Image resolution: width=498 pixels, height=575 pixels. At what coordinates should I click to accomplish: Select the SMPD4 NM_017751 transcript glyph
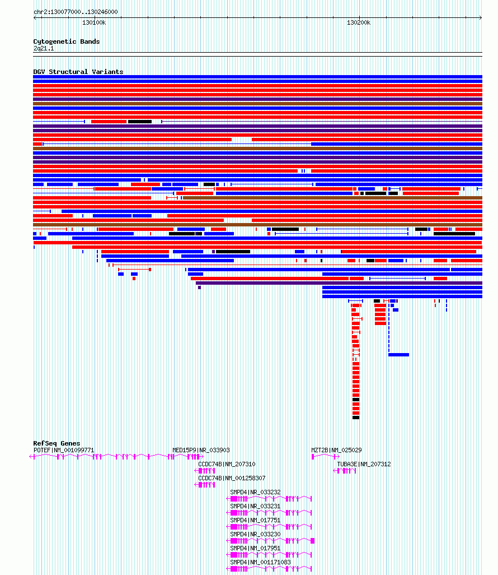pyautogui.click(x=269, y=527)
